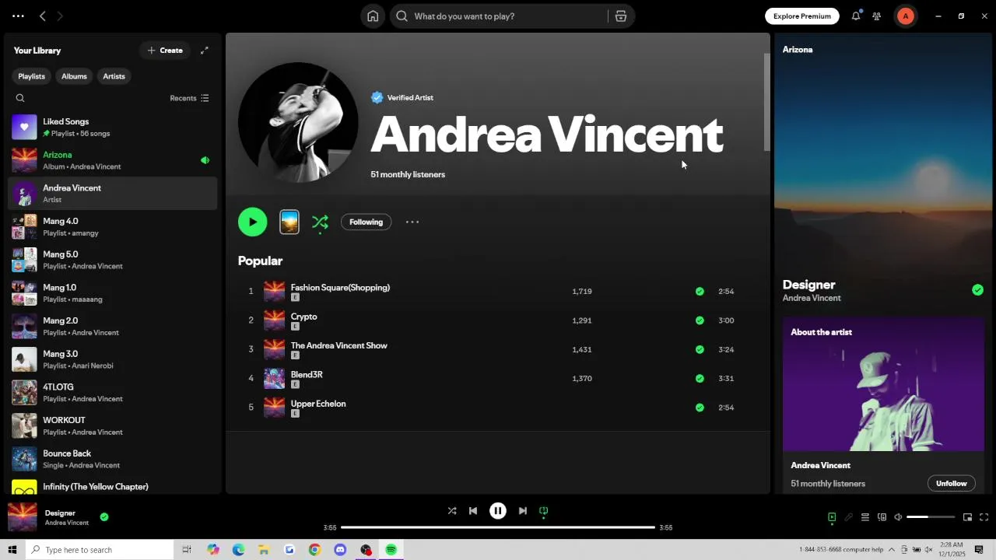The height and width of the screenshot is (560, 996).
Task: Open the 4TLOTG playlist
Action: coord(113,392)
